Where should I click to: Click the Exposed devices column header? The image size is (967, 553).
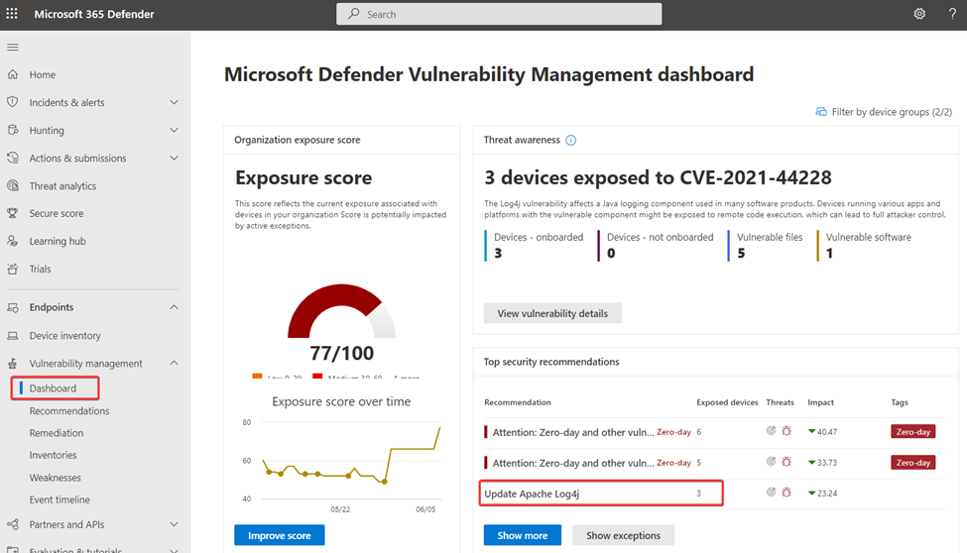click(x=727, y=402)
